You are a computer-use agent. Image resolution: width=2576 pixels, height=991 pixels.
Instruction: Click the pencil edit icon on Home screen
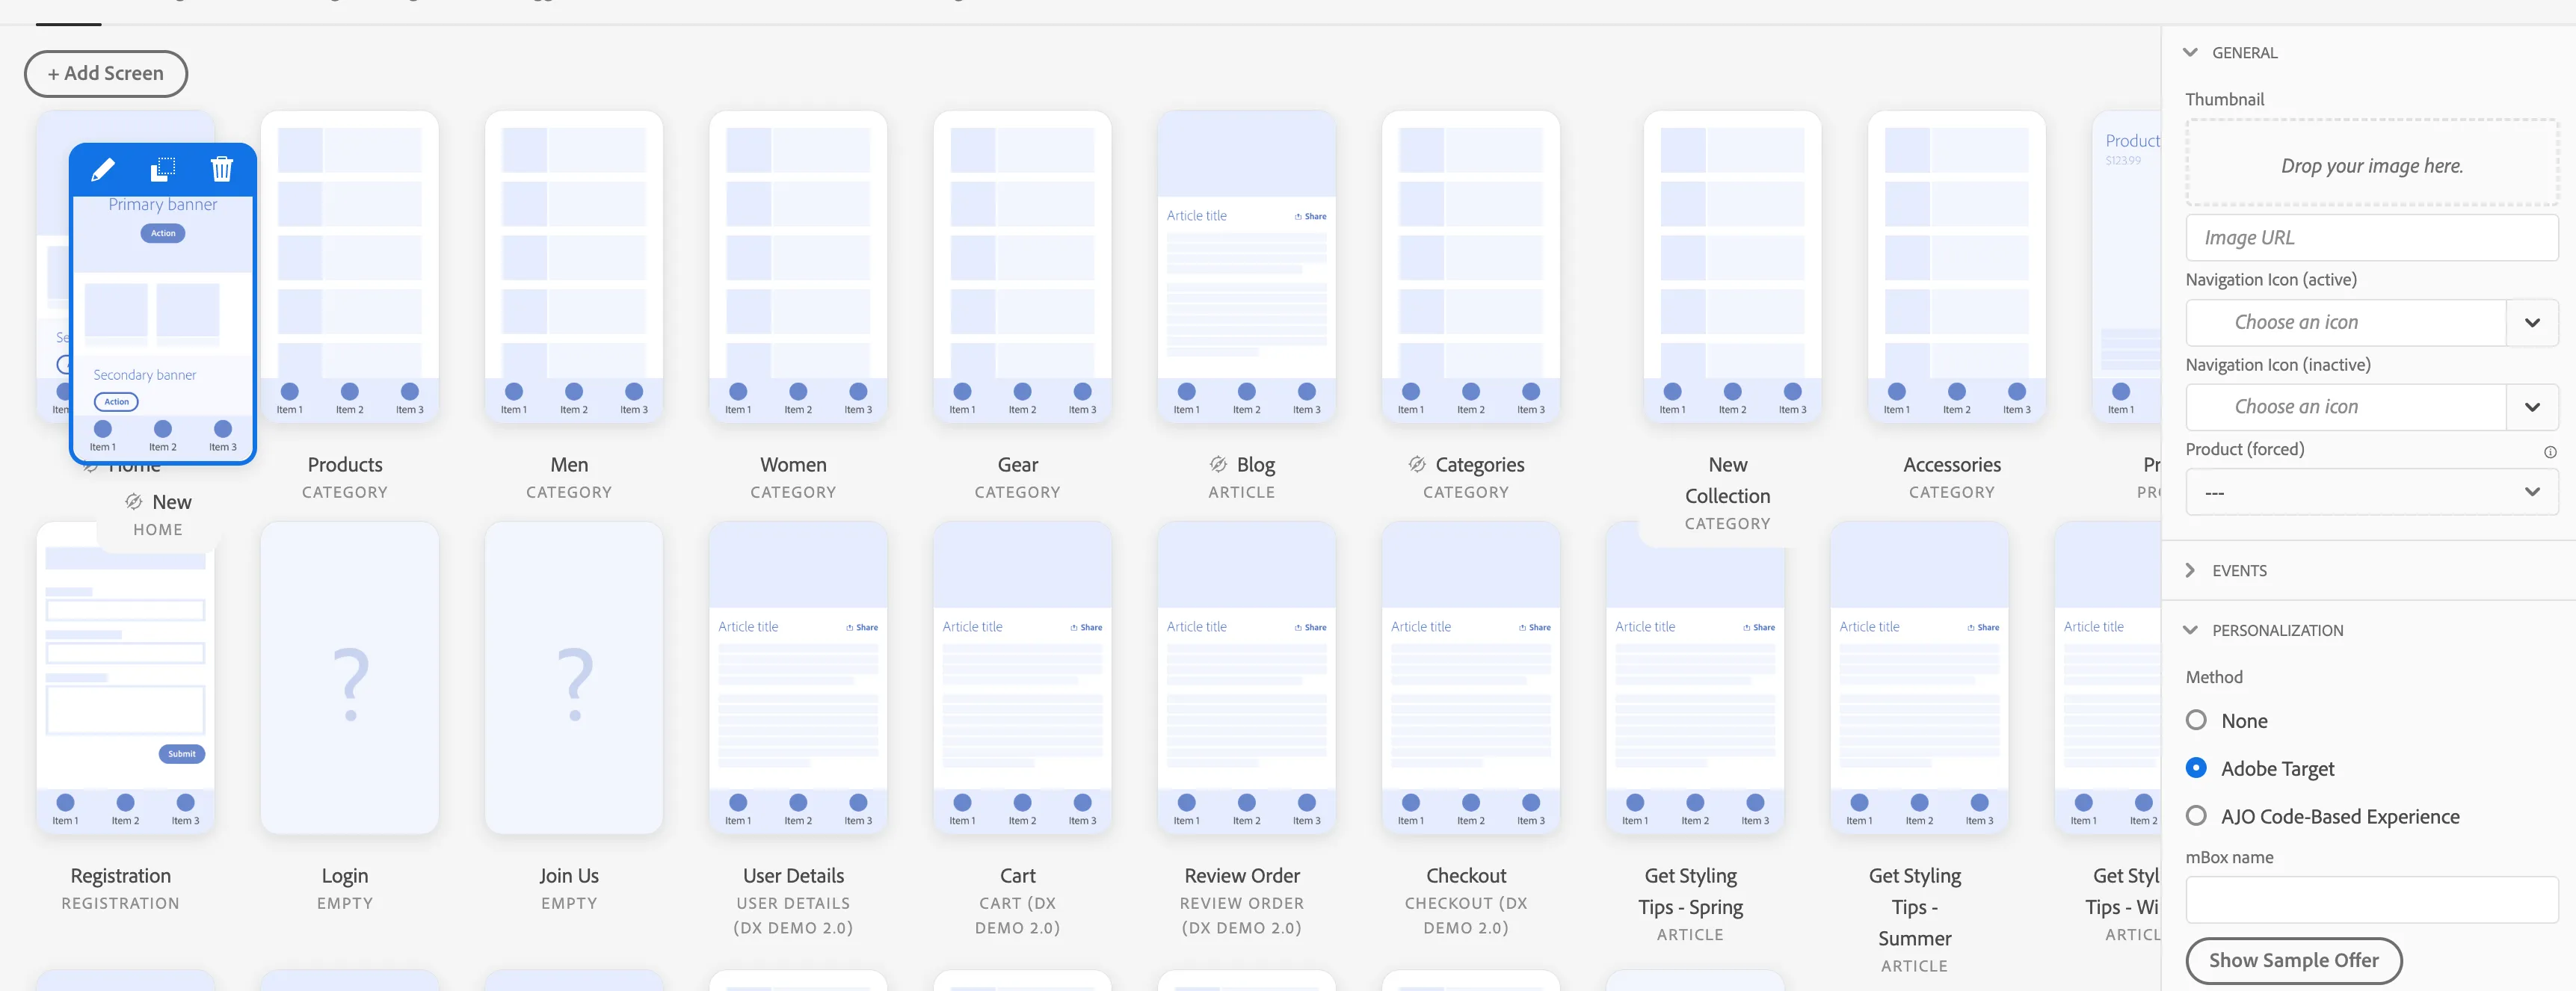[x=103, y=169]
